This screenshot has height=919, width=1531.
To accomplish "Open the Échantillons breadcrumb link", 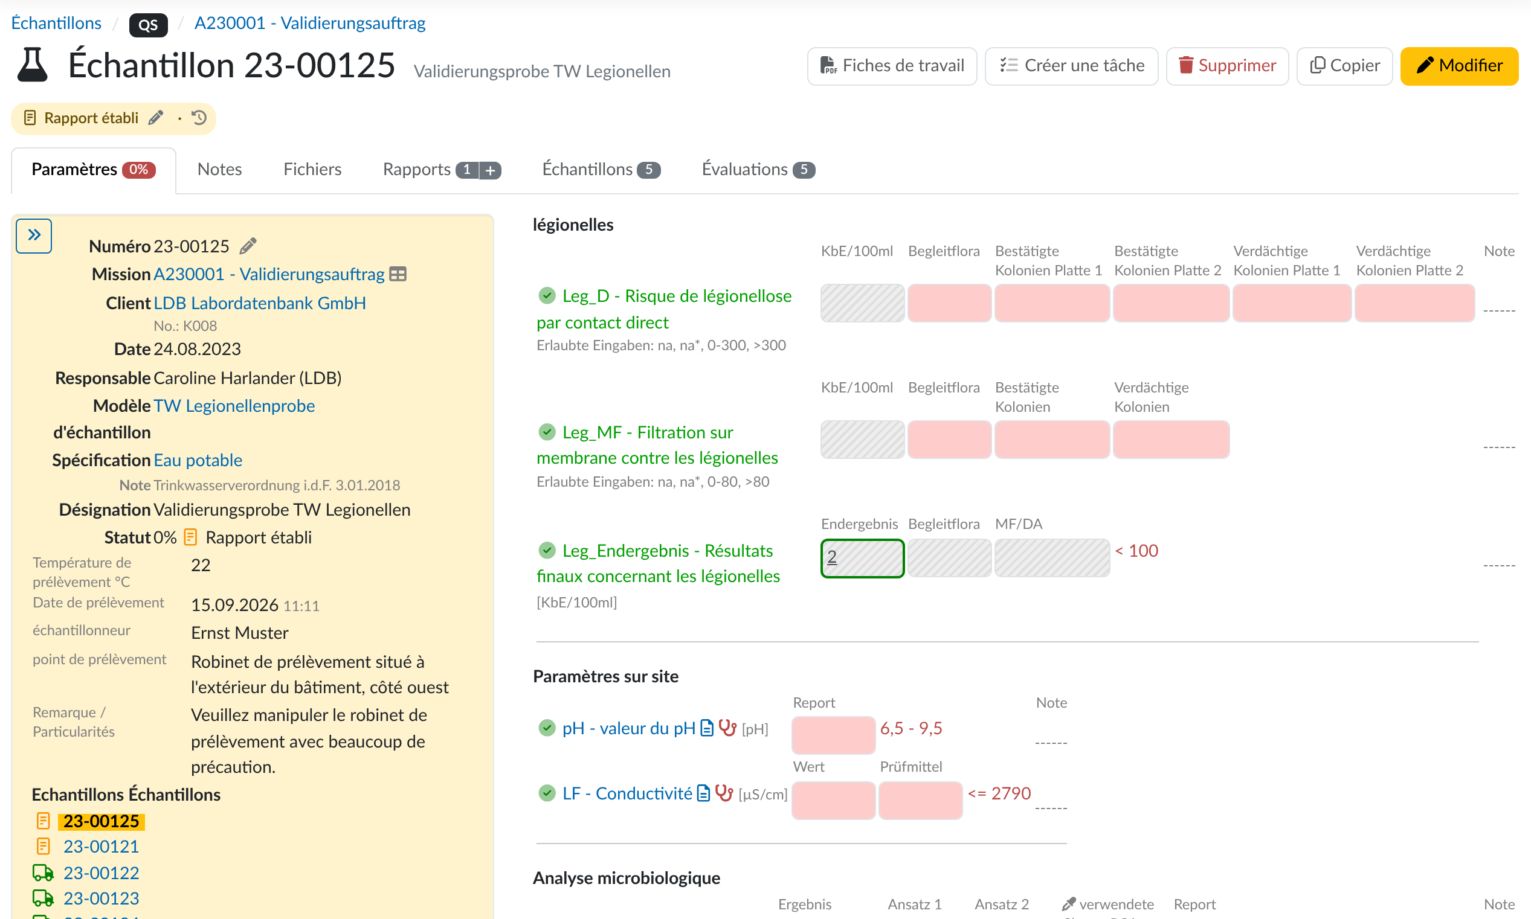I will [56, 24].
